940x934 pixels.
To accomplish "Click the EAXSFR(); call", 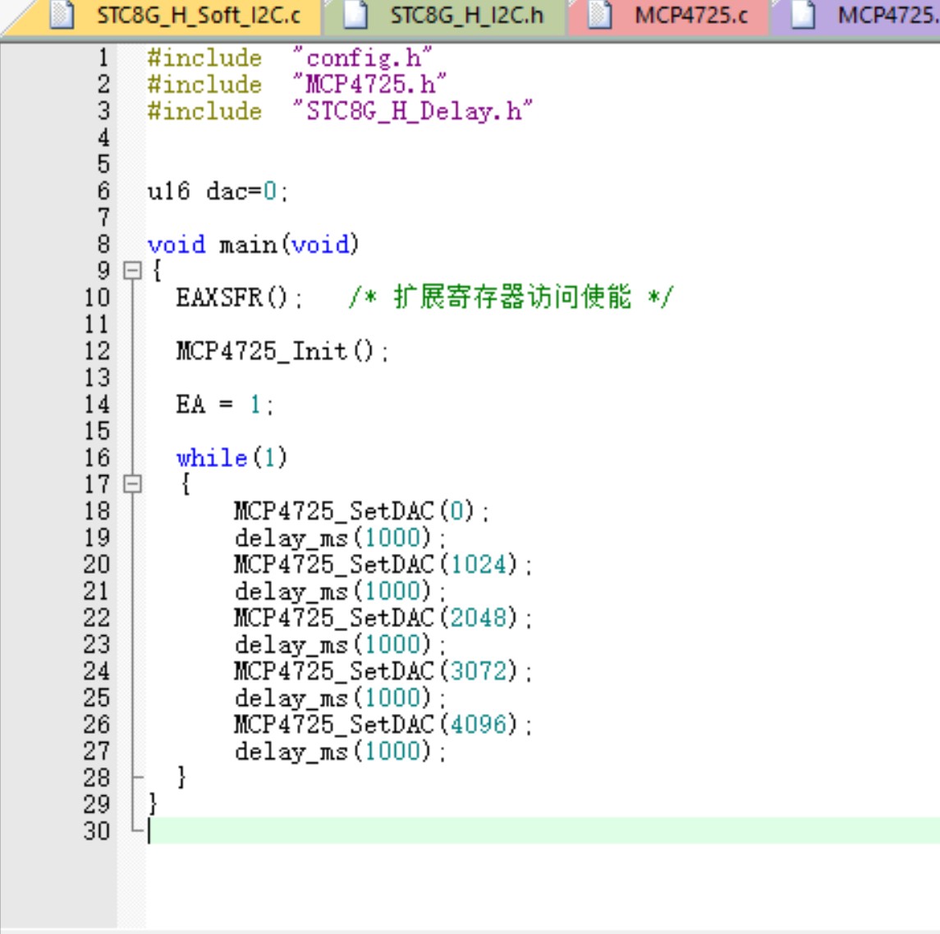I will click(239, 298).
